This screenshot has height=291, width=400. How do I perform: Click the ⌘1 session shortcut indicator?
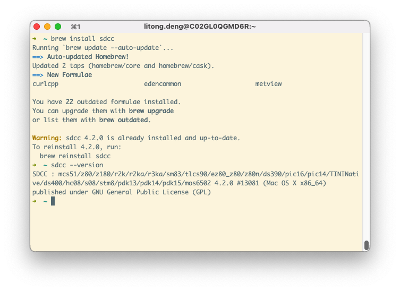[75, 27]
